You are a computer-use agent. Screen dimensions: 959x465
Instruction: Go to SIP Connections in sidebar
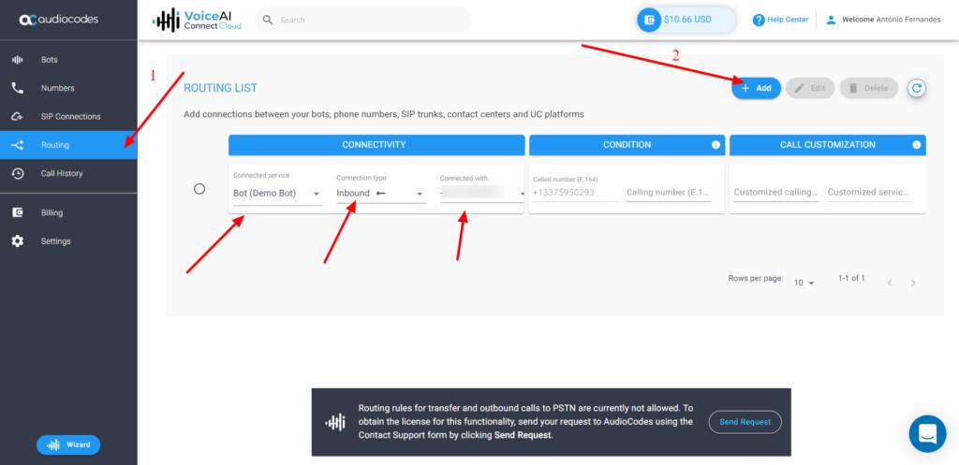pos(70,117)
